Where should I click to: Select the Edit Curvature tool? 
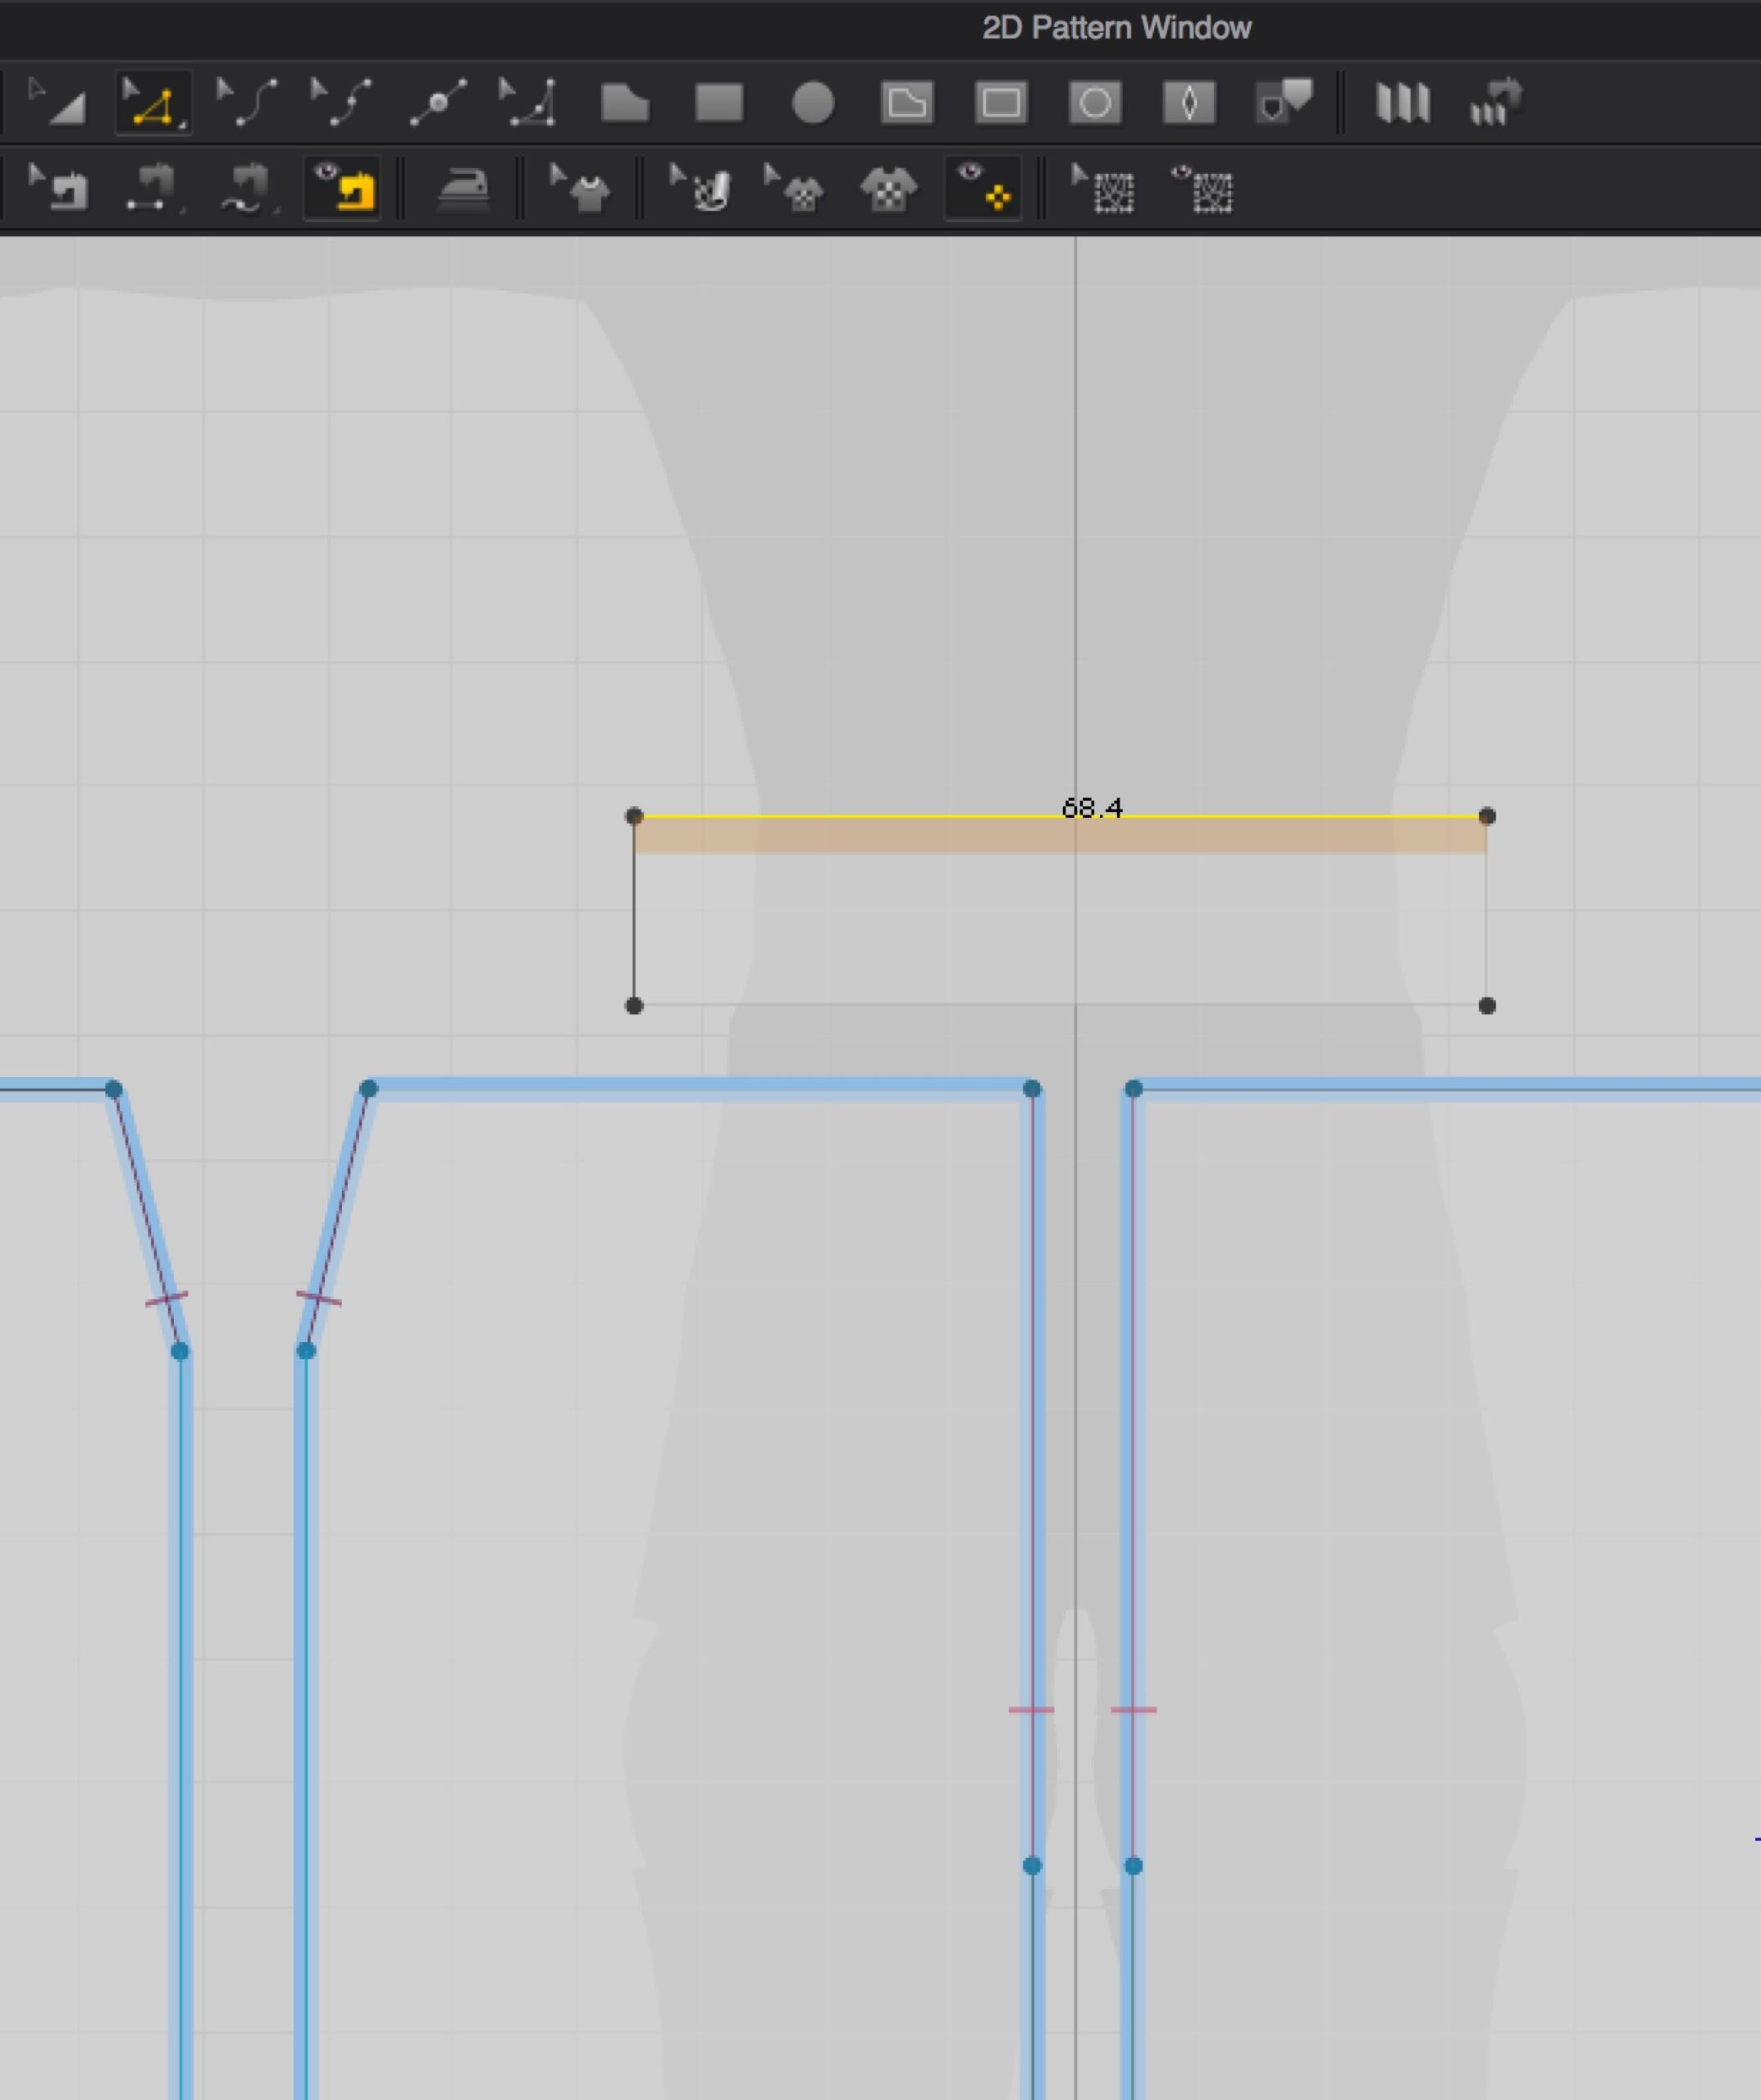point(247,102)
